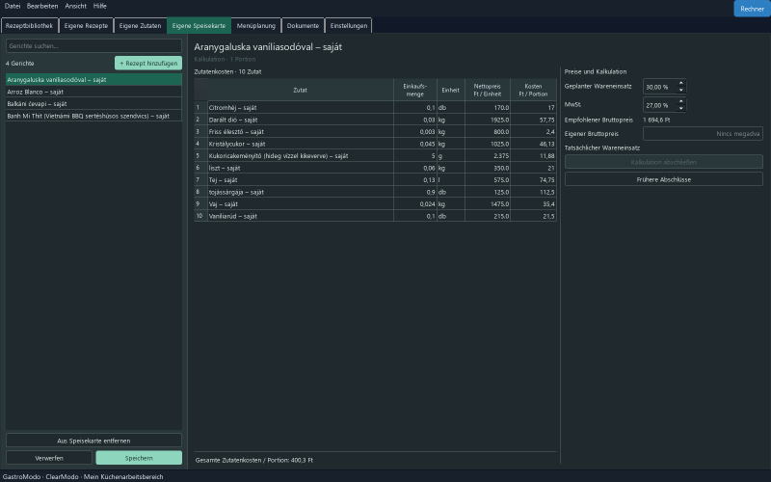Open the Bearbeiten menu
The image size is (771, 482).
pos(42,6)
